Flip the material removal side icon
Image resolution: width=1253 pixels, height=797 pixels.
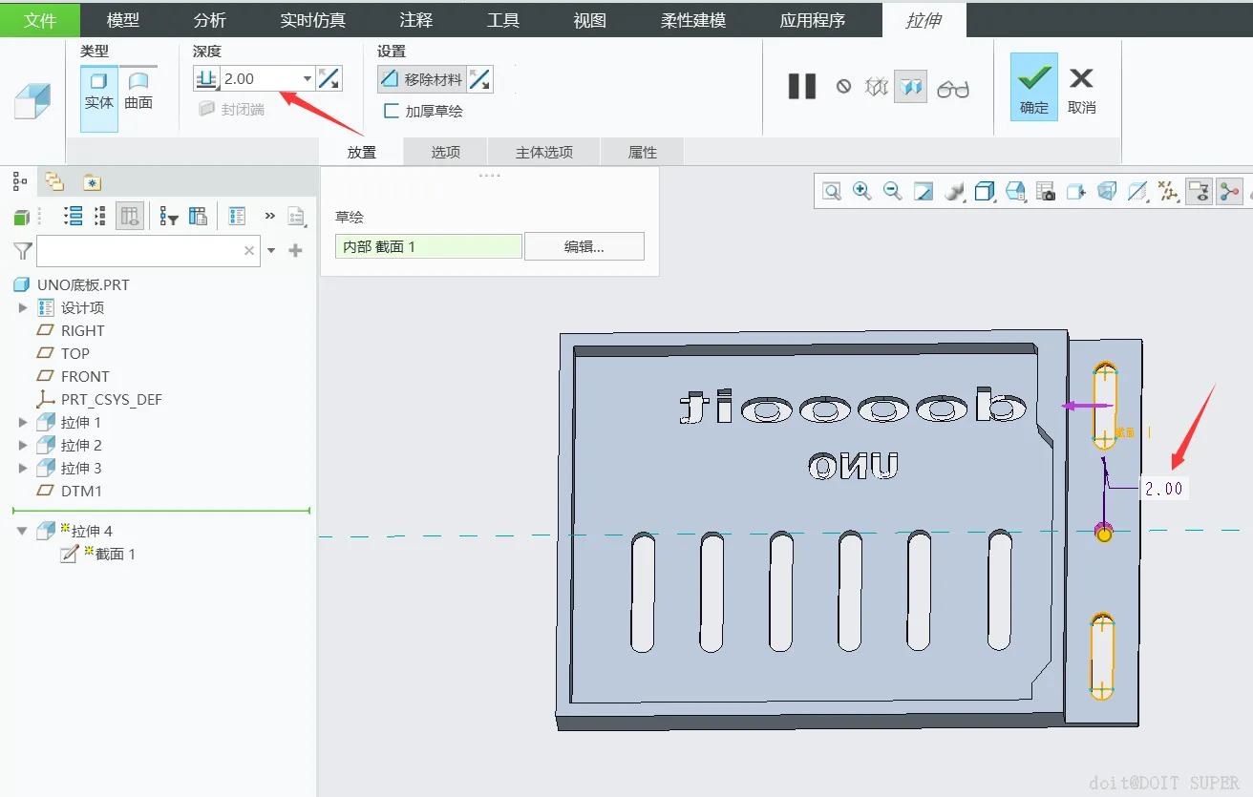[x=479, y=79]
